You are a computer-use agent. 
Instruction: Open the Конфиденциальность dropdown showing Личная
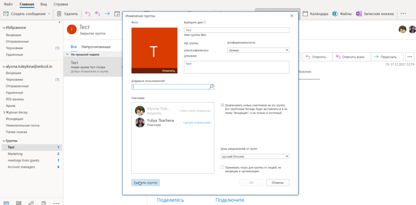coord(258,50)
